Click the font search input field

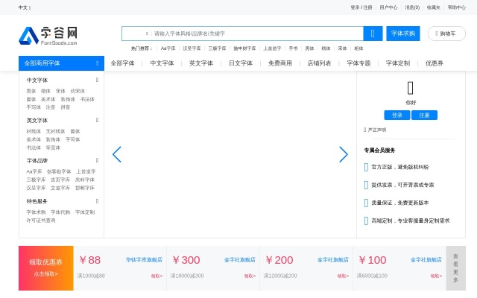pyautogui.click(x=253, y=34)
